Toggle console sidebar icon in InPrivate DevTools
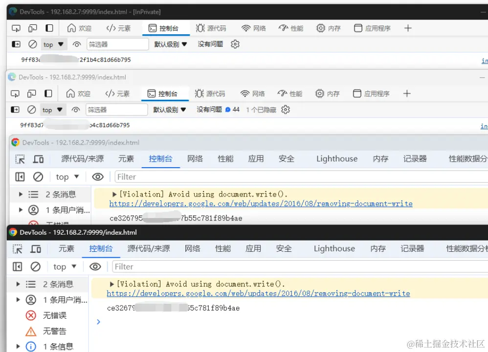This screenshot has height=352, width=488. (x=16, y=44)
